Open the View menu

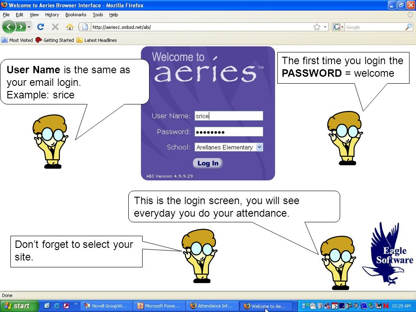[x=34, y=15]
